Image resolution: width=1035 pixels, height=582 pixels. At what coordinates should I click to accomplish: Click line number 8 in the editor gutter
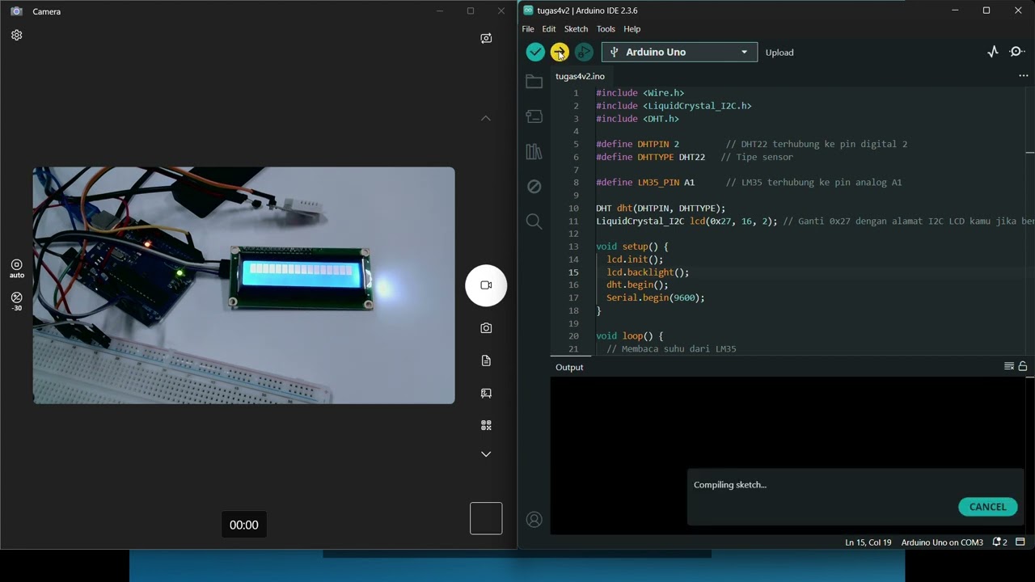[576, 183]
